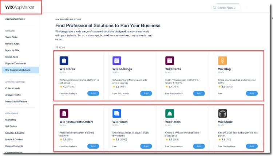Click the Wix Stores 4.3 rating
The height and width of the screenshot is (156, 273).
(x=67, y=87)
